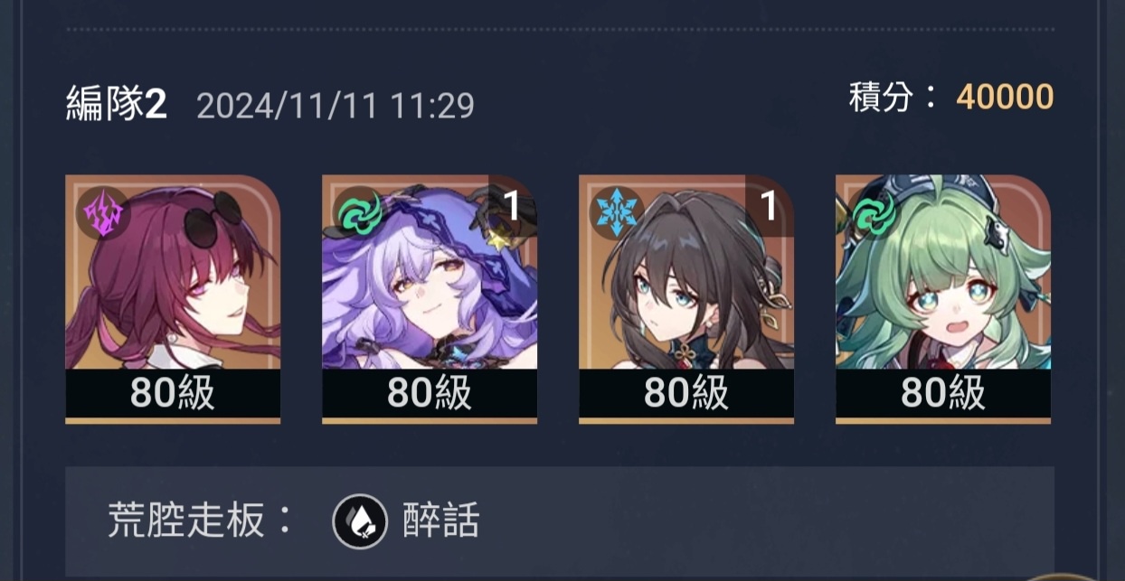Image resolution: width=1125 pixels, height=581 pixels.
Task: Select the magenta-haired character with sunglasses
Action: (173, 272)
